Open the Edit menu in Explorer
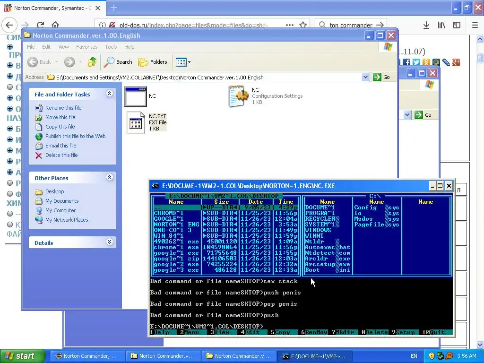The height and width of the screenshot is (363, 484). point(46,47)
